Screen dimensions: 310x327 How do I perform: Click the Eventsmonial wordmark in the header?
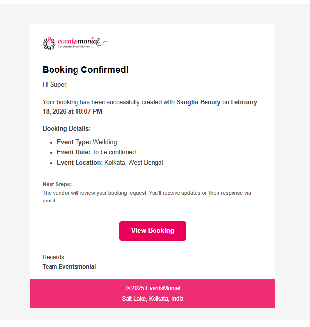pos(79,42)
